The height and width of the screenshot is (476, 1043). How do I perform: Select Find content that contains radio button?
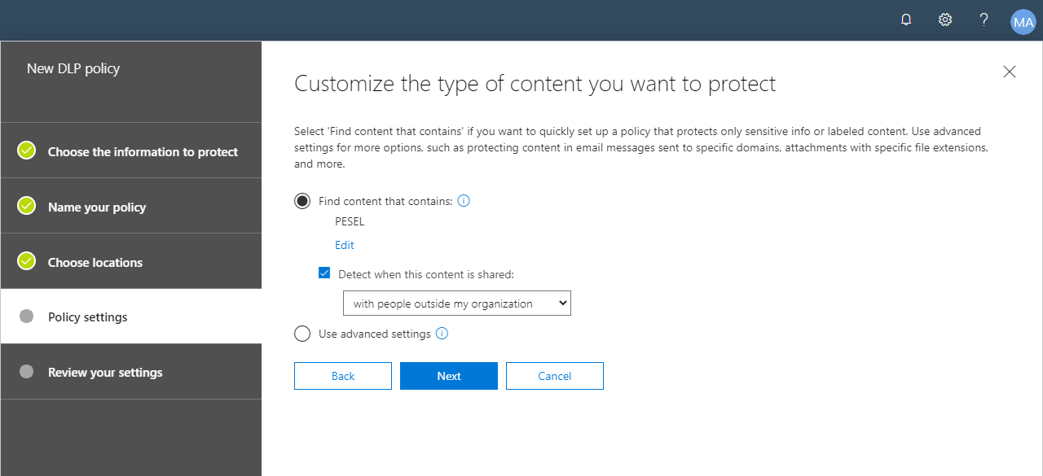tap(302, 201)
